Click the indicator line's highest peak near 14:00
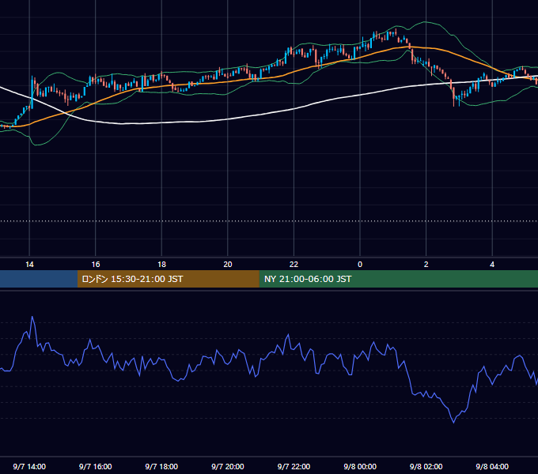Screen dimensions: 538x474 click(x=32, y=317)
